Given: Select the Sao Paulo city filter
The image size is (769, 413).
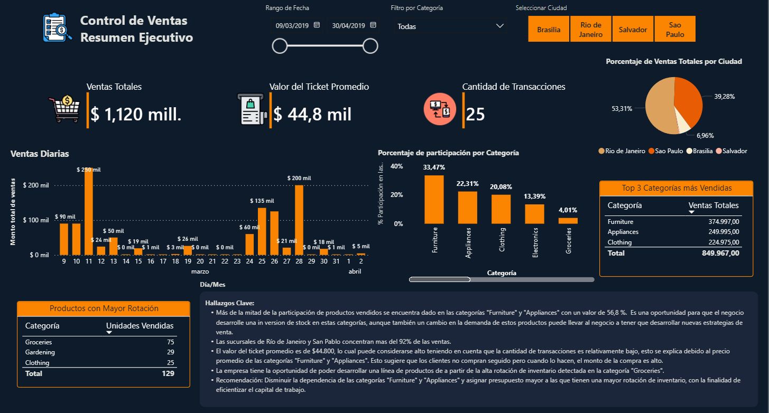Looking at the screenshot, I should (675, 29).
